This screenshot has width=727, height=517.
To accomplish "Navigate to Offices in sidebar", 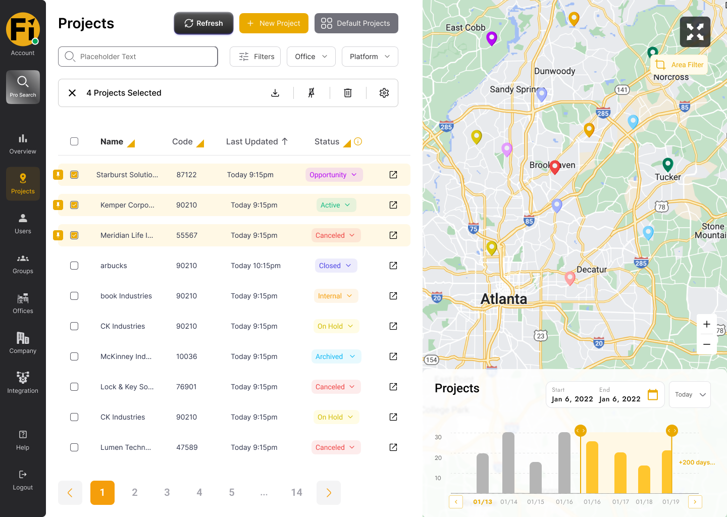I will tap(23, 303).
